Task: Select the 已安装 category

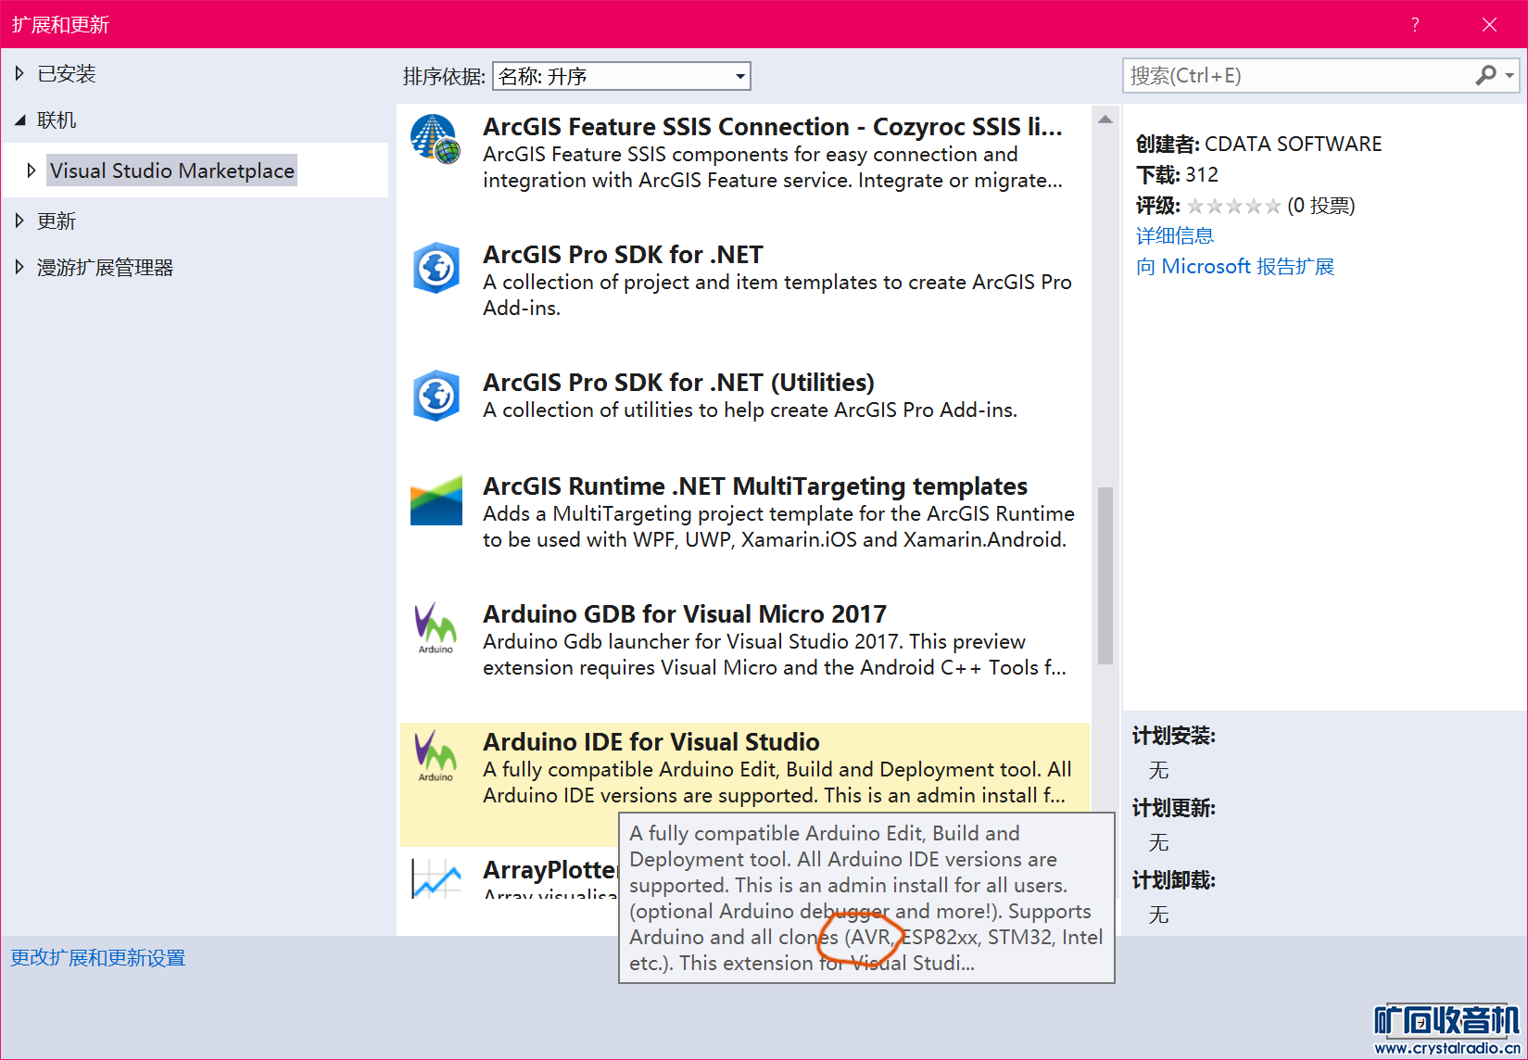Action: (x=67, y=74)
